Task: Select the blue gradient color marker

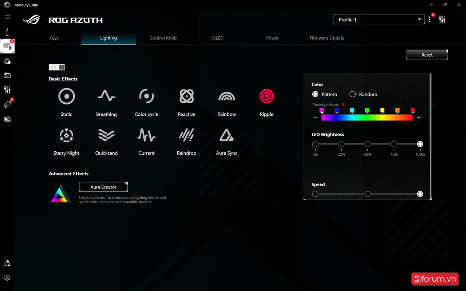Action: click(337, 111)
